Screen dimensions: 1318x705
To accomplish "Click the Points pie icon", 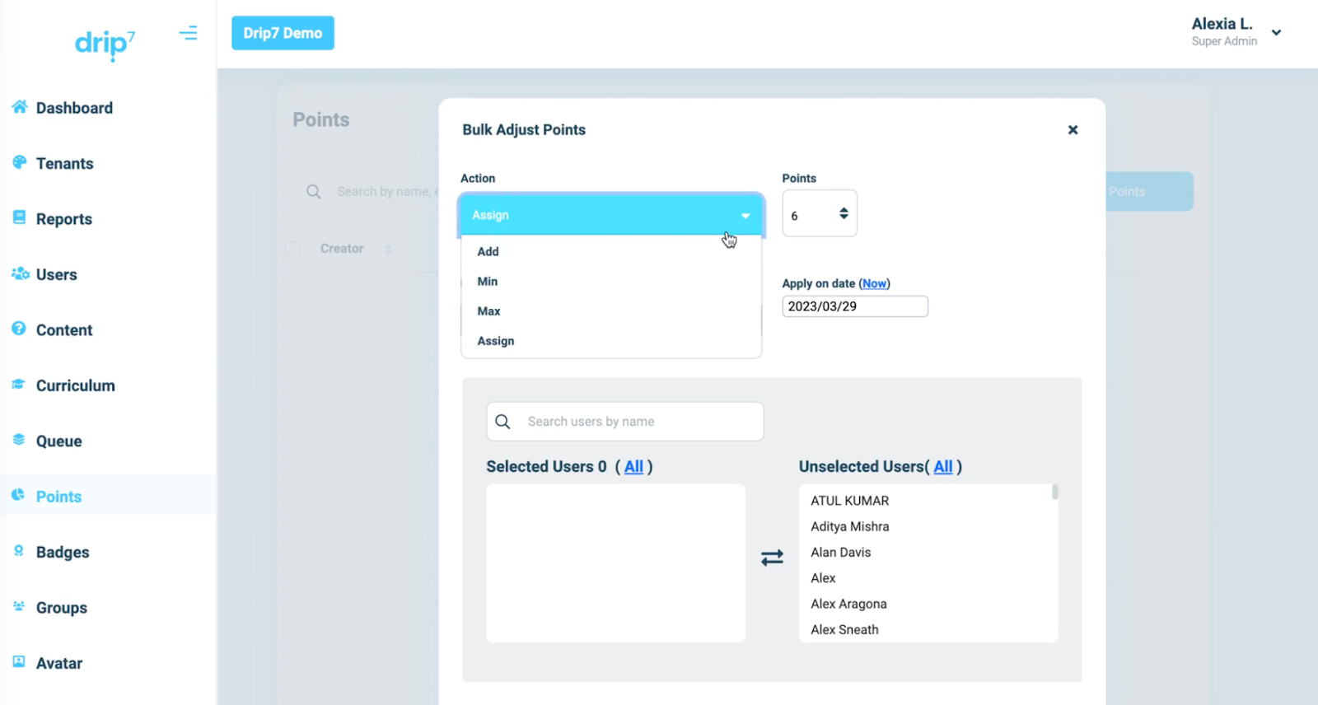I will click(x=18, y=495).
